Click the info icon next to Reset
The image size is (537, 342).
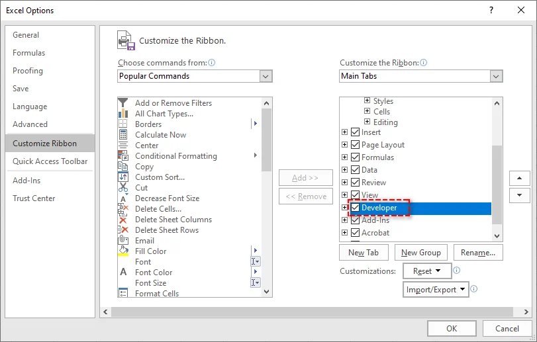[457, 271]
